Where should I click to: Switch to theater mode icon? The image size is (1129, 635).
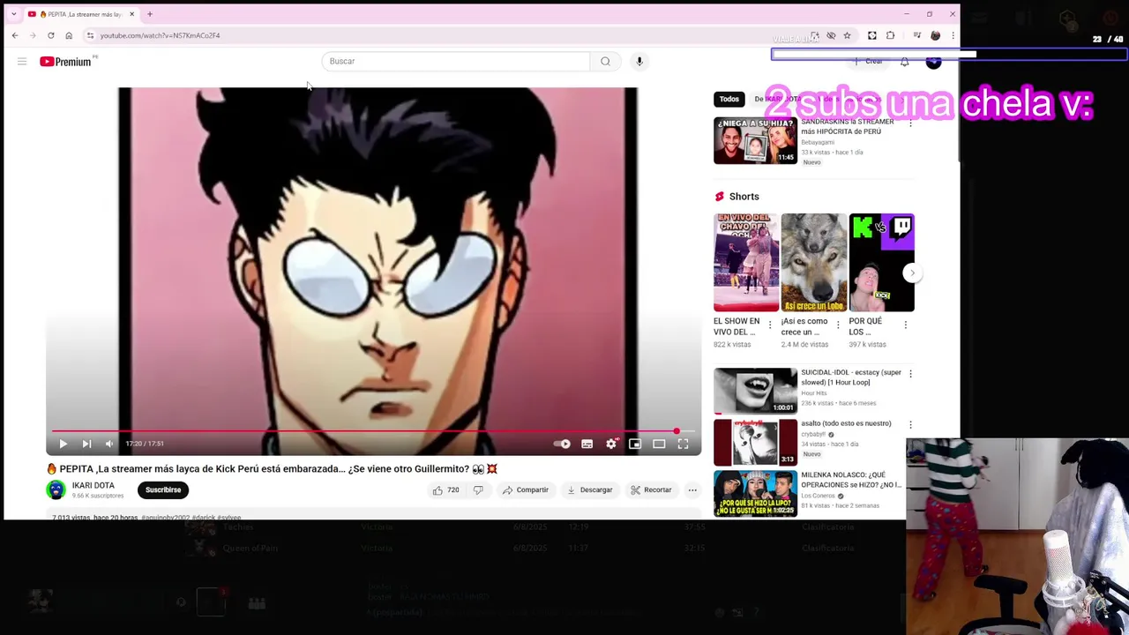point(659,444)
